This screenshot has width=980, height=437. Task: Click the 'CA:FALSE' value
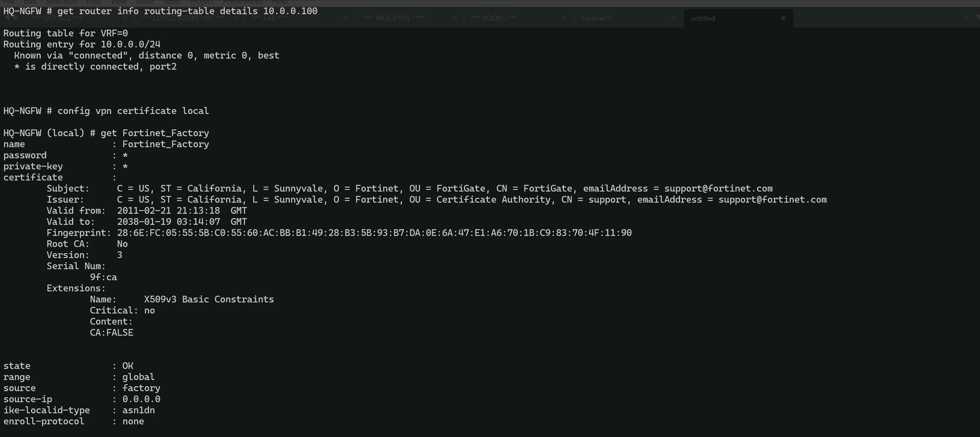tap(111, 332)
